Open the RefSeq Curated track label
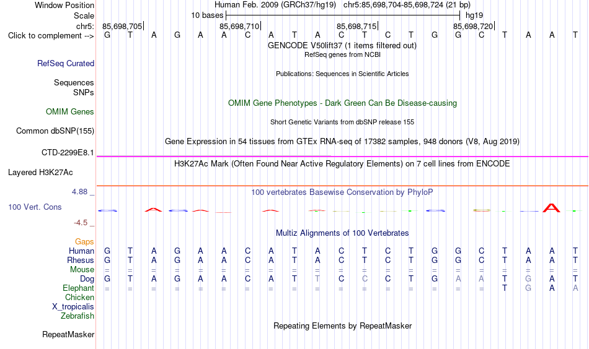 [66, 63]
